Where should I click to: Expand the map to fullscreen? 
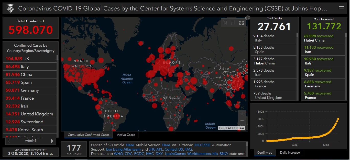[x=247, y=18]
